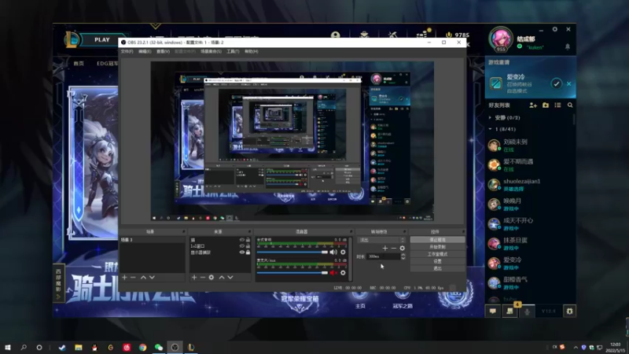Viewport: 629px width, 354px height.
Task: Open the 文件(F) menu in OBS
Action: [x=127, y=51]
